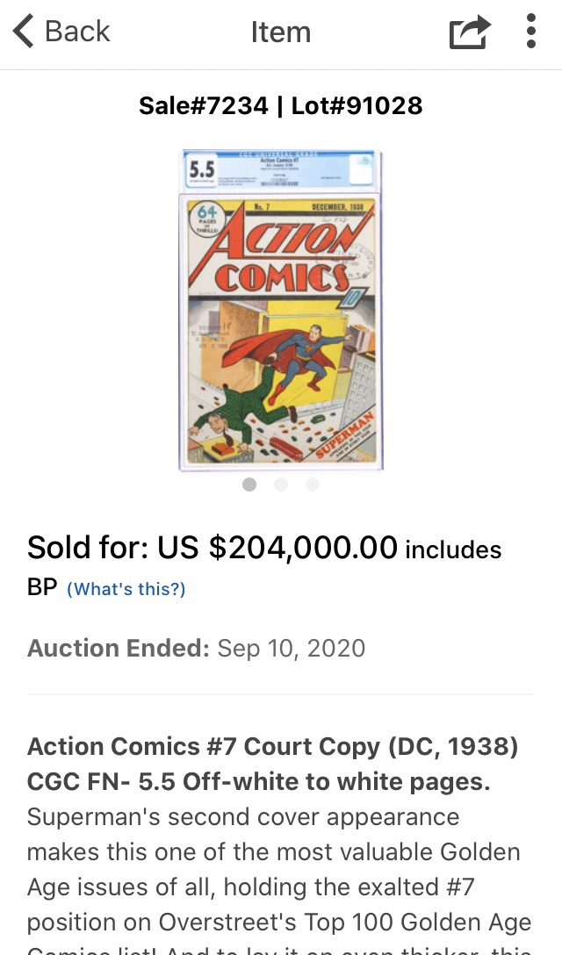This screenshot has width=562, height=955.
Task: Open the Action Comics cover image
Action: (280, 311)
